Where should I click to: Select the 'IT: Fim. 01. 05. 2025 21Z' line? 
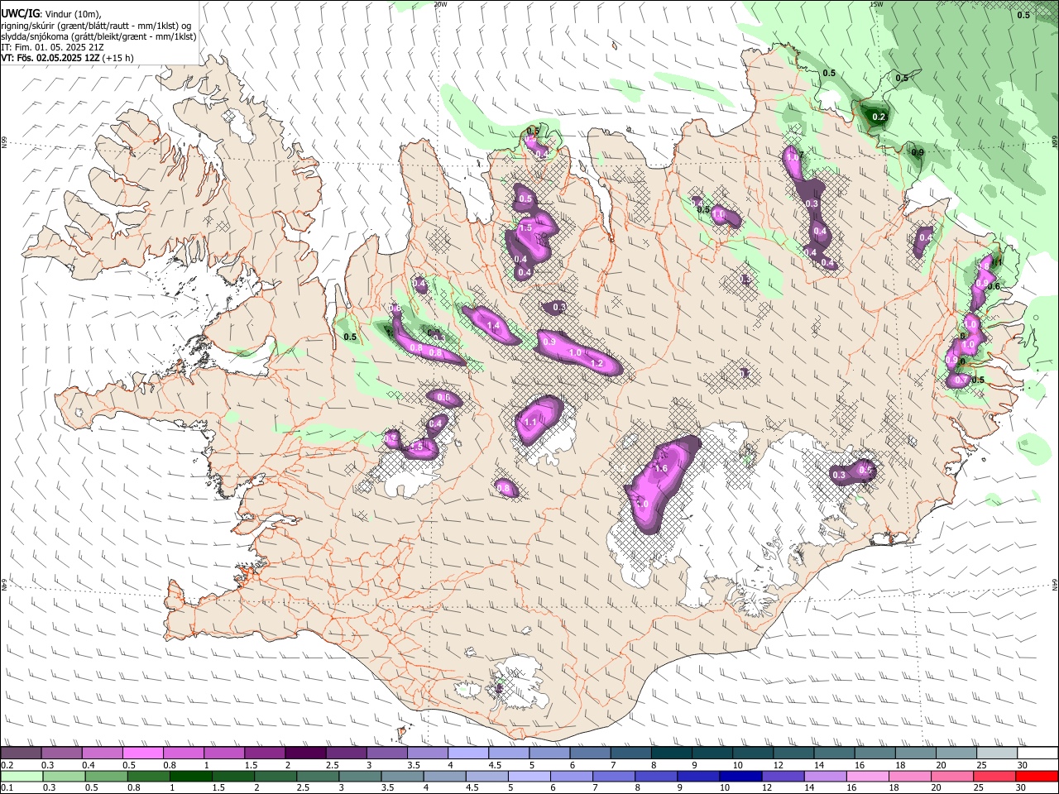click(x=52, y=47)
